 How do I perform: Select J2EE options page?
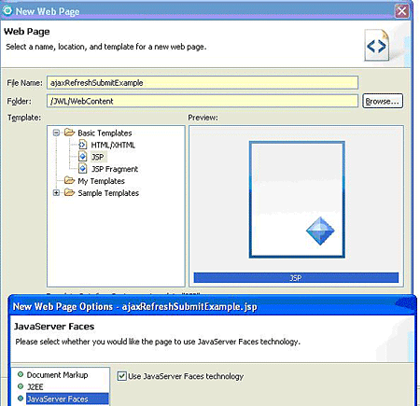(35, 386)
